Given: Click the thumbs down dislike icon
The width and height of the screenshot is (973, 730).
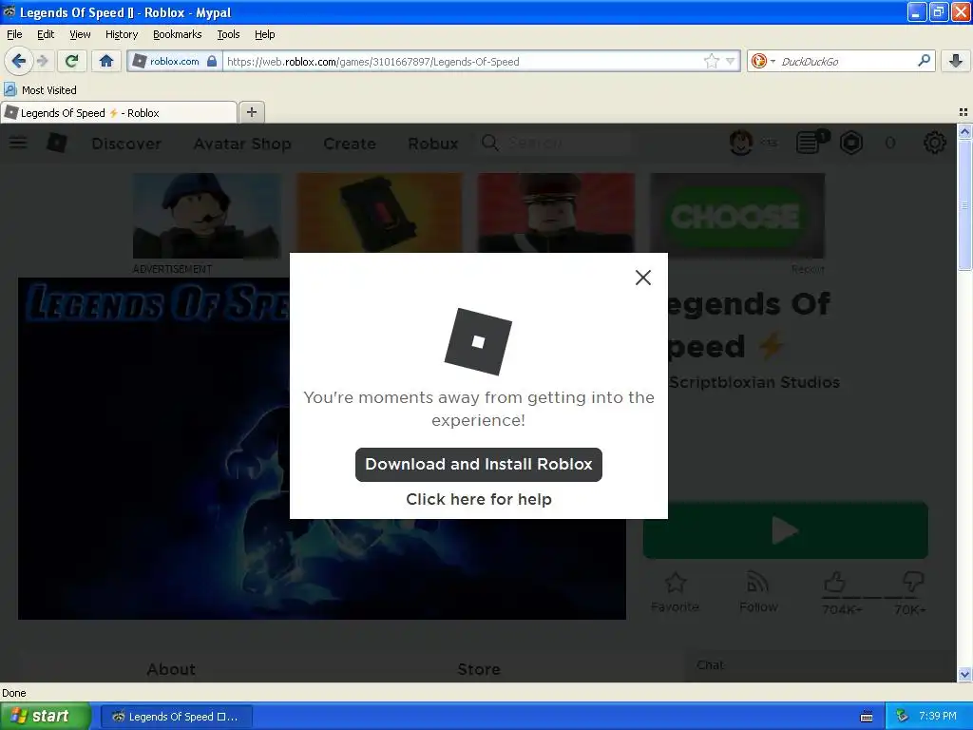Looking at the screenshot, I should pyautogui.click(x=912, y=583).
